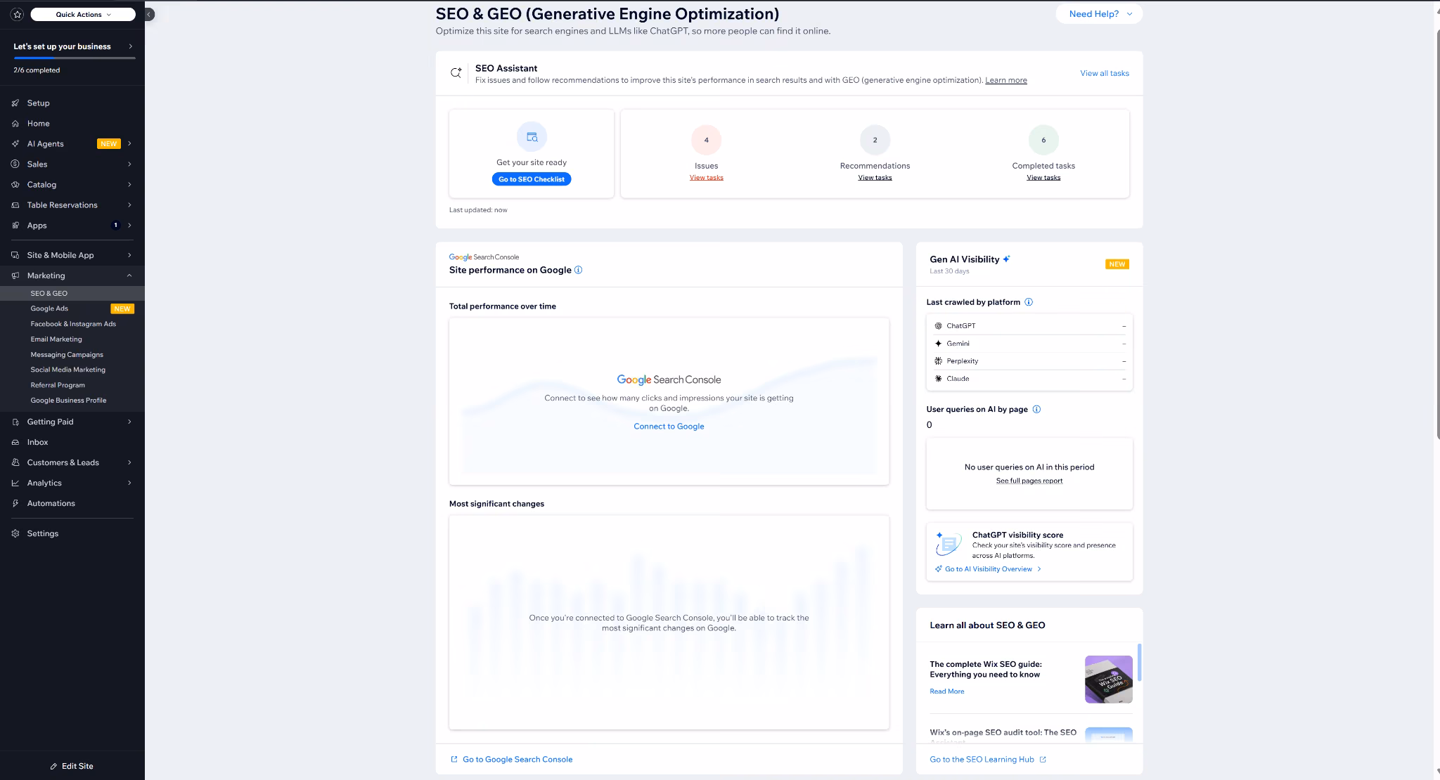This screenshot has height=780, width=1440.
Task: Click Go to the SEO Learning Hub
Action: 988,760
